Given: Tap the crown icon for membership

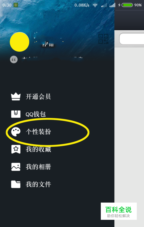Looking at the screenshot, I should 16,97.
